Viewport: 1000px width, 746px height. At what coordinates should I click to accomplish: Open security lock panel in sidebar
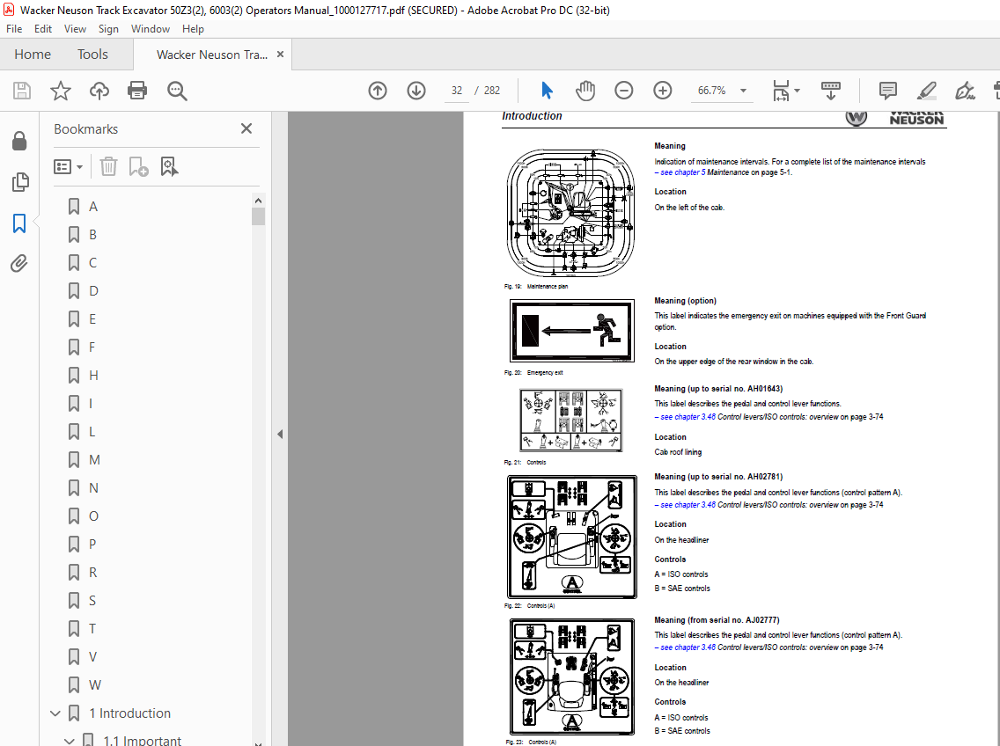click(19, 141)
